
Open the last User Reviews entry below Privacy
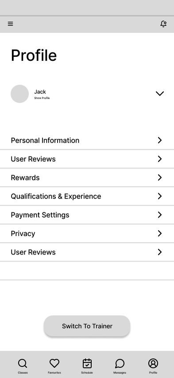[x=87, y=252]
